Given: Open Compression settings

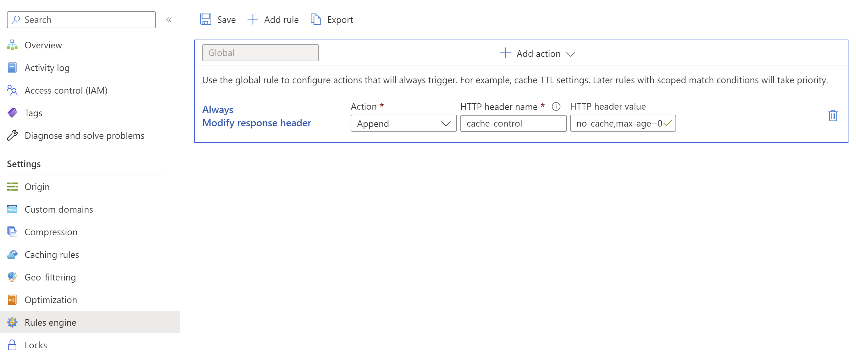Looking at the screenshot, I should [51, 232].
